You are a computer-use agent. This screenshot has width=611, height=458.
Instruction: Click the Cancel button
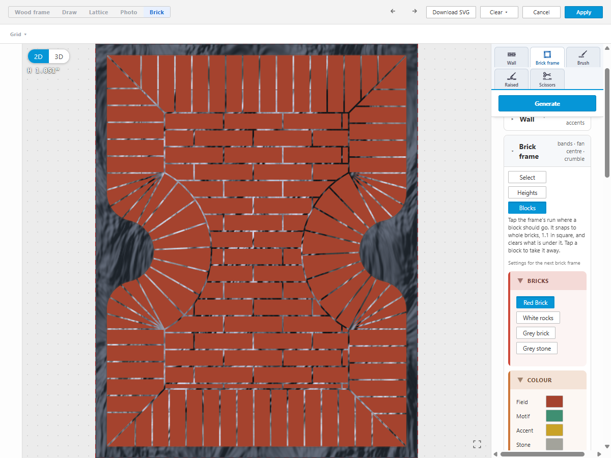[541, 12]
